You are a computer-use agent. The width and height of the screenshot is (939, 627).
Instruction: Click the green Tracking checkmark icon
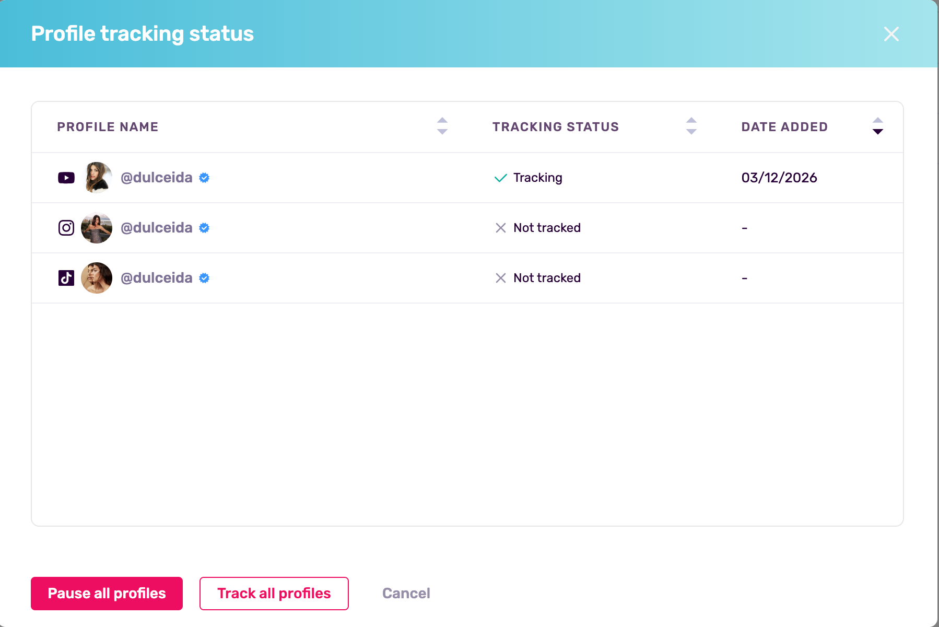point(500,178)
